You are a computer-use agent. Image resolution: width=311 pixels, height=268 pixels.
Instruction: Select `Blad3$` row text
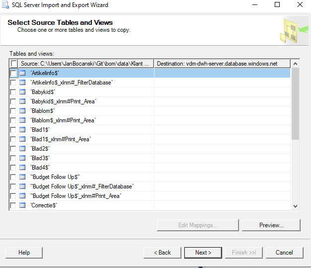click(x=40, y=158)
